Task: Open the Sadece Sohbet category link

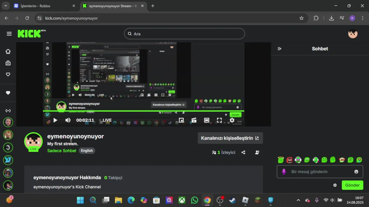Action: [62, 151]
